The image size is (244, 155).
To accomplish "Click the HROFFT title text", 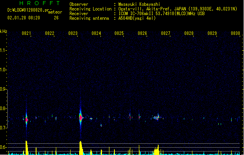I will pos(40,3).
